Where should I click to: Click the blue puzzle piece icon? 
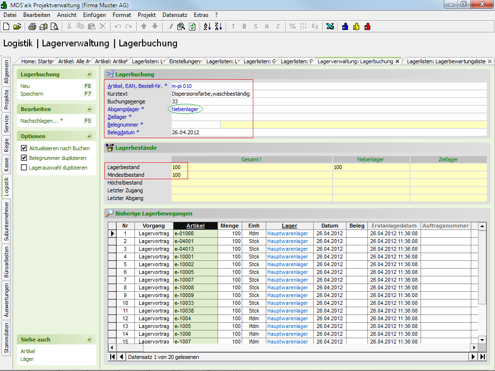345,27
